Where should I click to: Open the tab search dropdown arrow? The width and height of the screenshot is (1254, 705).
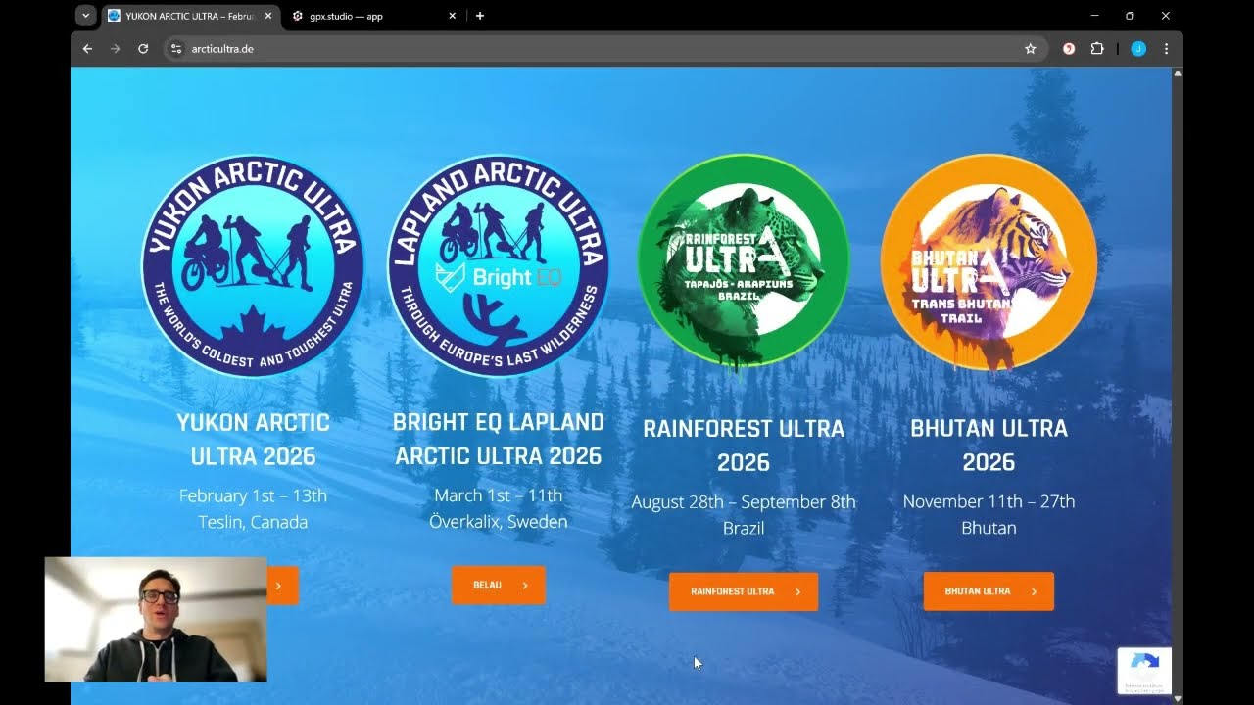[x=85, y=16]
